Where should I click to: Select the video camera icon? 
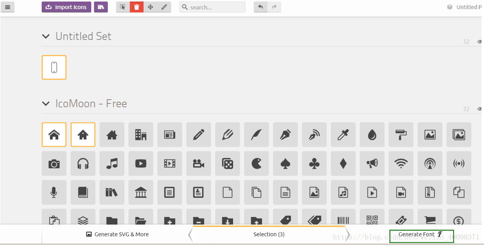point(199,164)
